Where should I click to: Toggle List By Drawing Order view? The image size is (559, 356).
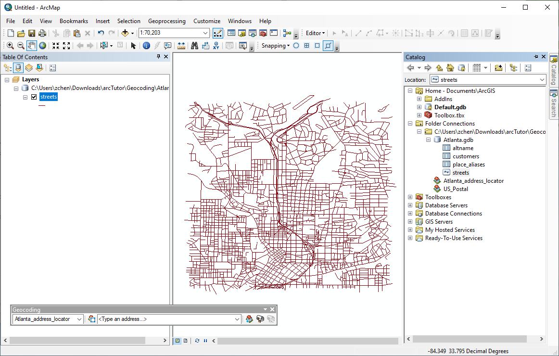(x=8, y=68)
